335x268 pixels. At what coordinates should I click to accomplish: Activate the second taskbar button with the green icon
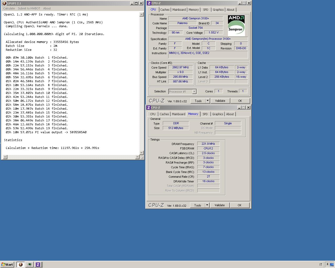click(x=29, y=265)
